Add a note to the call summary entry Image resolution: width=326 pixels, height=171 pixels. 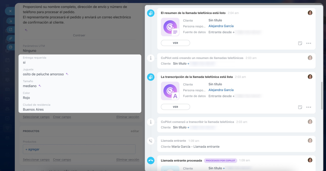[300, 43]
